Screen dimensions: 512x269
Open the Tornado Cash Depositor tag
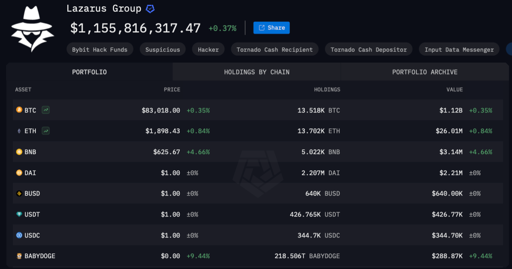[x=368, y=50]
